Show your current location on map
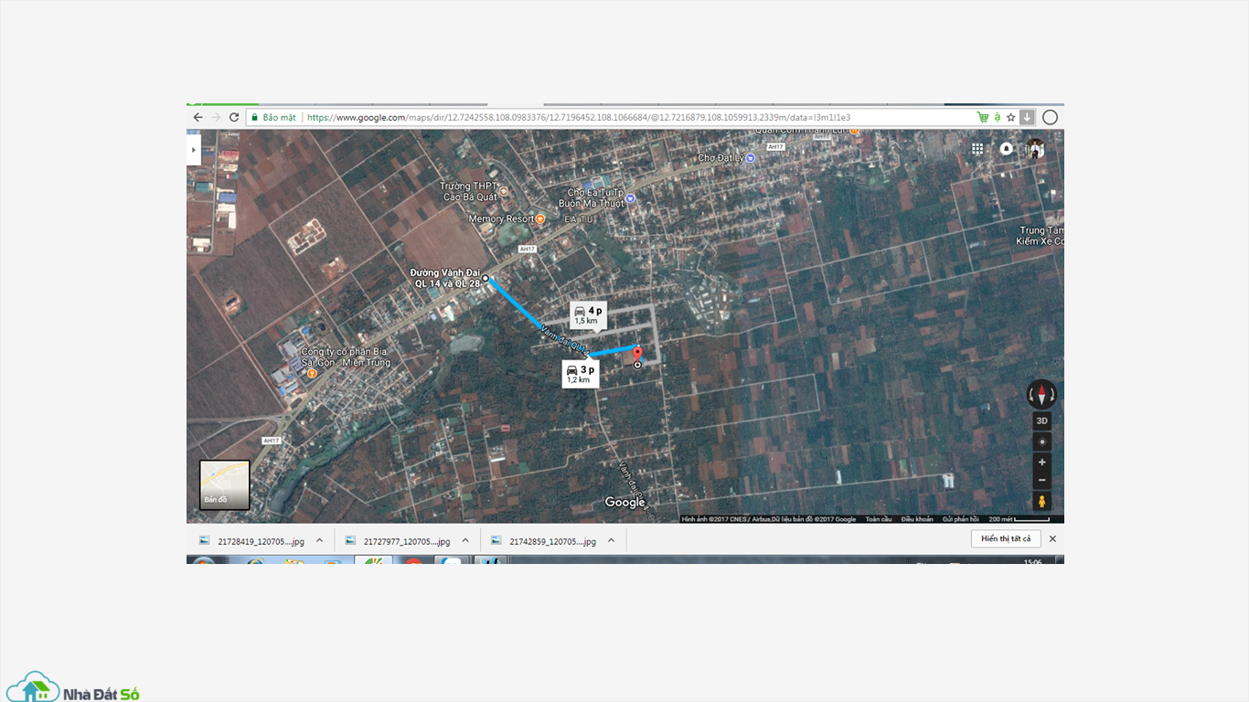This screenshot has height=702, width=1249. (x=1041, y=441)
